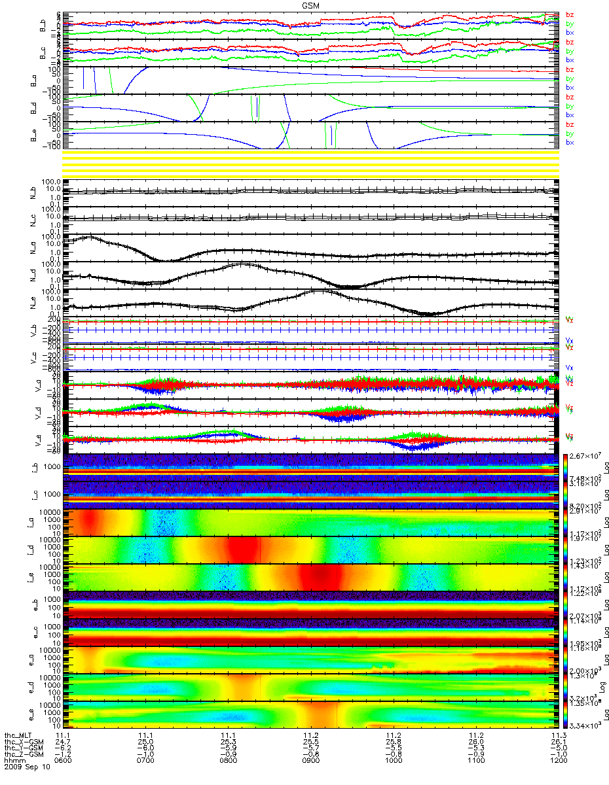609x785 pixels.
Task: Click the GSM title above the plots
Action: click(310, 4)
